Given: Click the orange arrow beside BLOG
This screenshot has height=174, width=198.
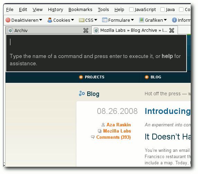Looking at the screenshot, I should pos(147,77).
